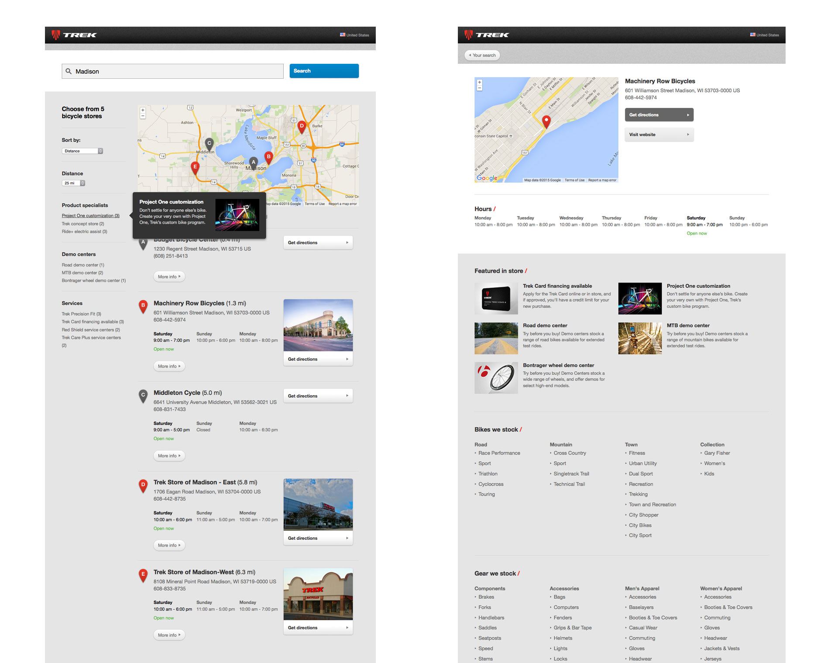Zoom out on Machinery Row detail map
The height and width of the screenshot is (663, 838).
[480, 88]
